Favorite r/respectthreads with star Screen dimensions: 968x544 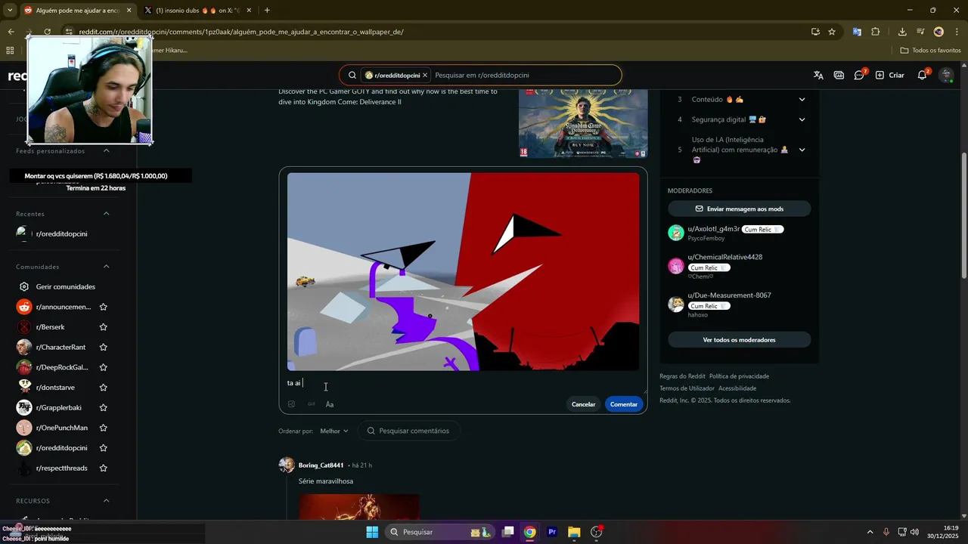[103, 468]
